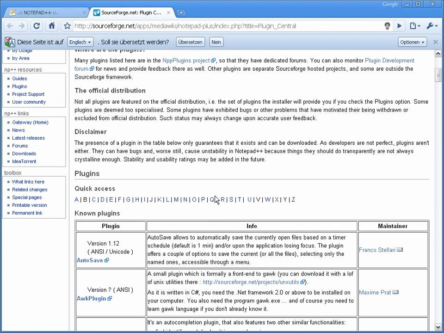Open the User community link

point(29,102)
